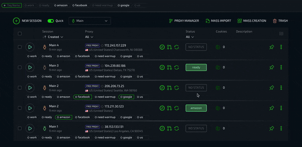Click the Tag Name input field
302x147 pixels.
click(x=12, y=5)
